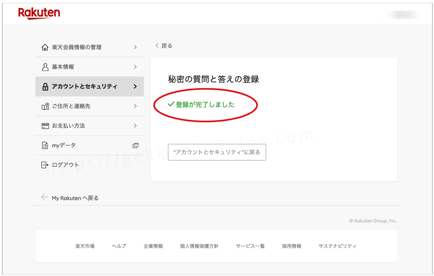The height and width of the screenshot is (276, 434).
Task: Open お支払い方法 with its chevron arrow
Action: tap(135, 126)
